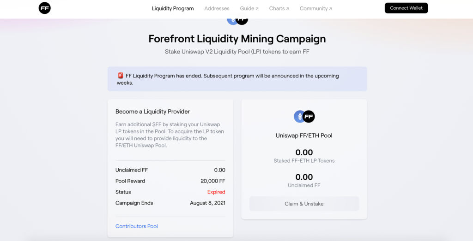Click the Uniswap FF/ETH Pool title
This screenshot has width=473, height=241.
(x=304, y=135)
